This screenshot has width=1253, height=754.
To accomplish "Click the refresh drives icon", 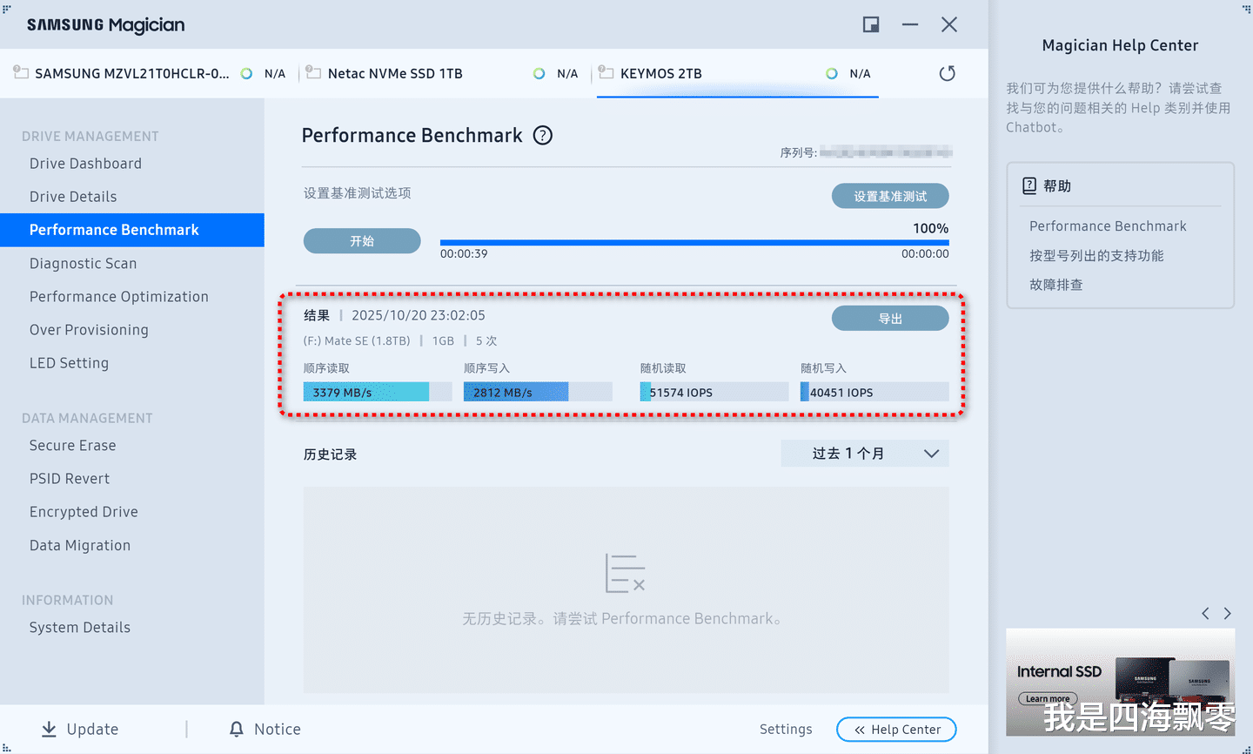I will point(948,73).
